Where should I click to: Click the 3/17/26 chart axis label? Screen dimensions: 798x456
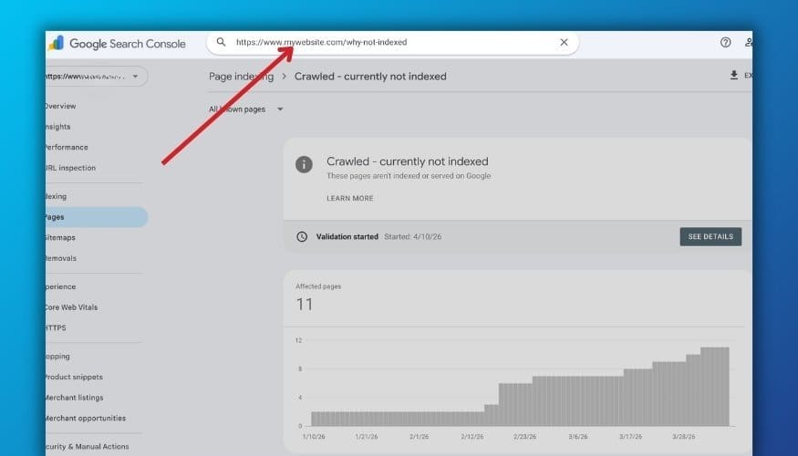tap(630, 437)
